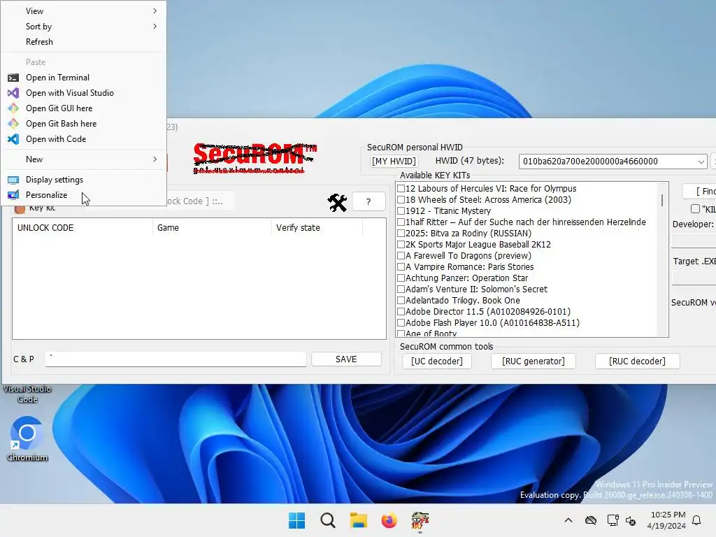This screenshot has width=716, height=537.
Task: Click the question mark help button
Action: click(x=368, y=202)
